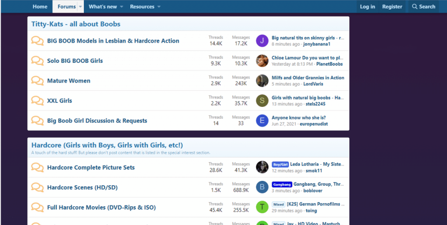Open stels2245's olive S avatar
The height and width of the screenshot is (225, 447).
coord(262,101)
